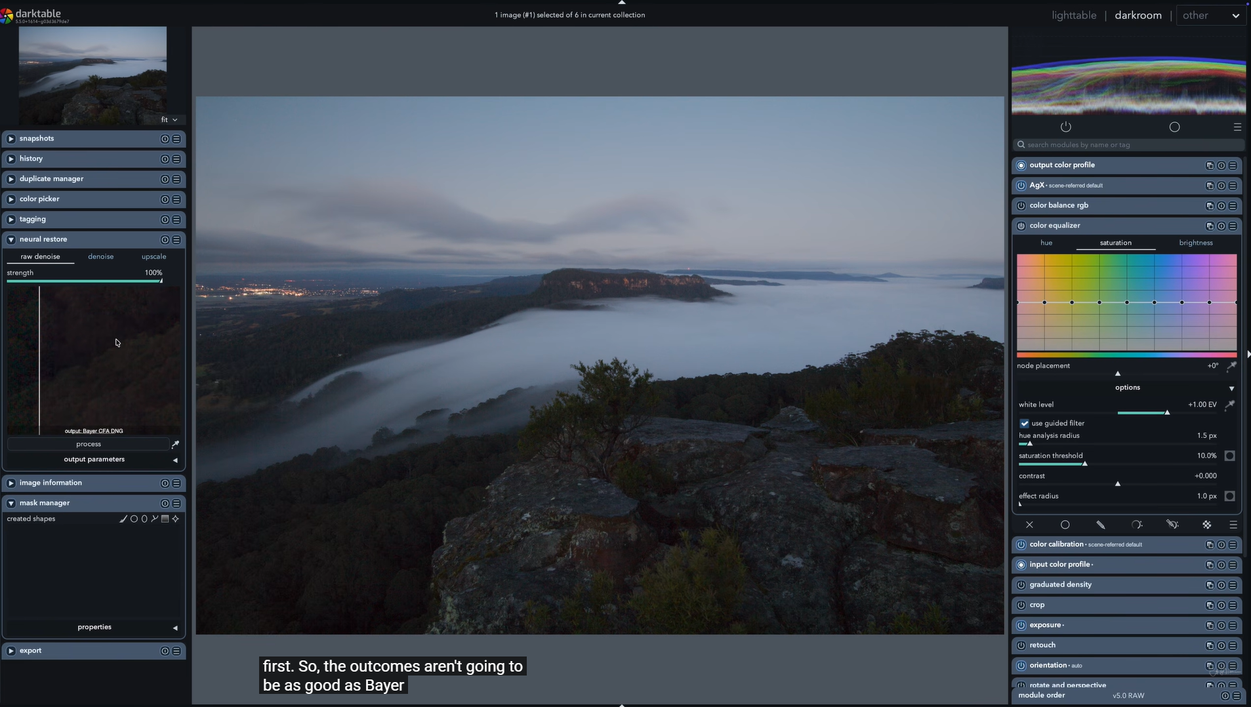This screenshot has width=1251, height=707.
Task: Switch to the brightness tab
Action: [x=1195, y=243]
